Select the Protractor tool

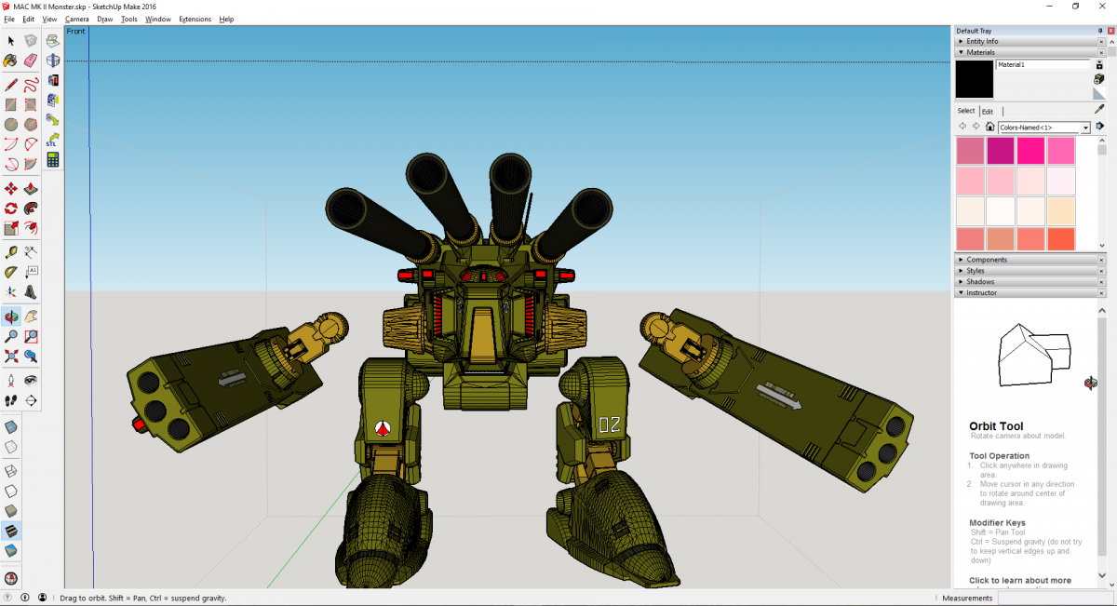pyautogui.click(x=11, y=272)
